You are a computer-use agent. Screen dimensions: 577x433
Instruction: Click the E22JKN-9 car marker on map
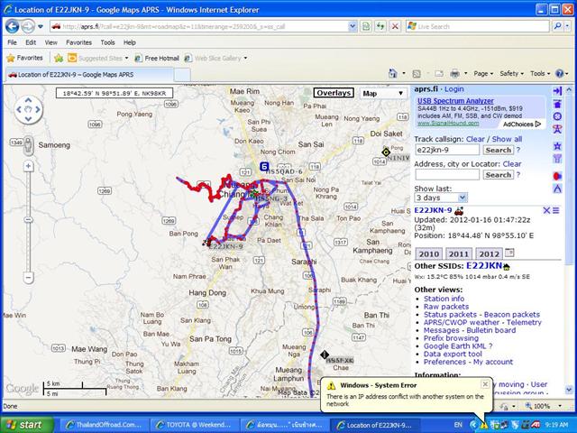click(209, 241)
